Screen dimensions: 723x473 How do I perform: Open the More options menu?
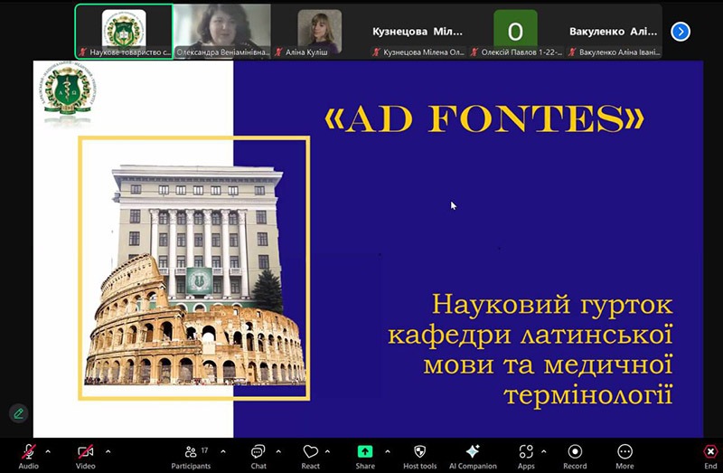624,454
